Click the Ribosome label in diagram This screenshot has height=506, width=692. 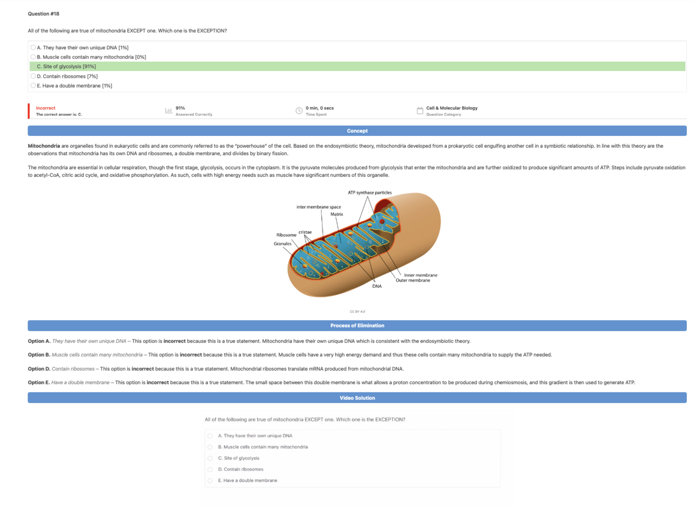point(286,235)
